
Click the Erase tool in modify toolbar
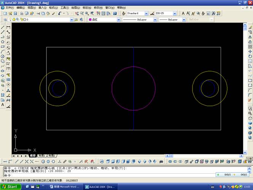click(x=250, y=27)
